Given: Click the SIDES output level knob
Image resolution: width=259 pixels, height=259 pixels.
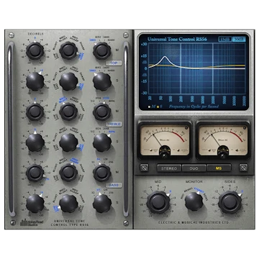Looking at the screenshot, I should (x=230, y=202).
